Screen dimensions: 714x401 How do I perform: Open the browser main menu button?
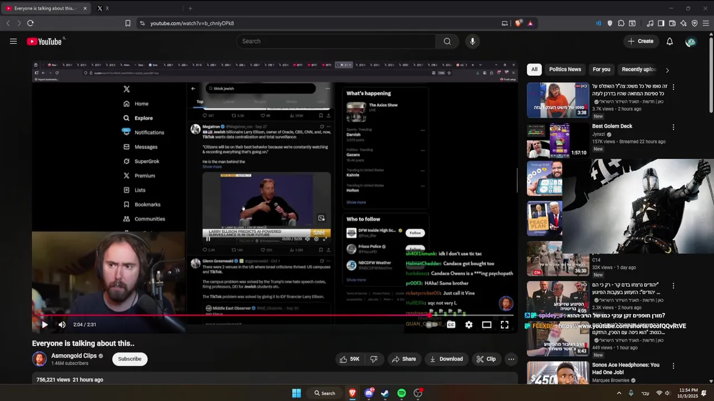pos(706,23)
